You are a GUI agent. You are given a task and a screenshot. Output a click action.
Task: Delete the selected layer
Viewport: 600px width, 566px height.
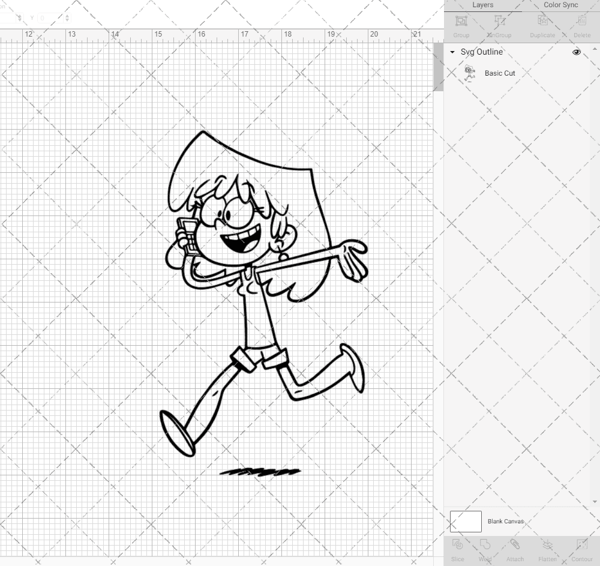click(581, 22)
